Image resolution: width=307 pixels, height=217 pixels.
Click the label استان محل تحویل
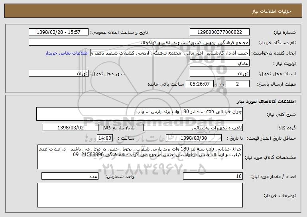tap(277, 74)
